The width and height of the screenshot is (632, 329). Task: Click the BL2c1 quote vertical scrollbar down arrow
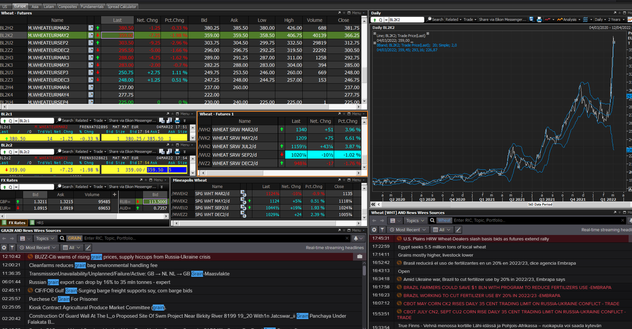tap(192, 138)
